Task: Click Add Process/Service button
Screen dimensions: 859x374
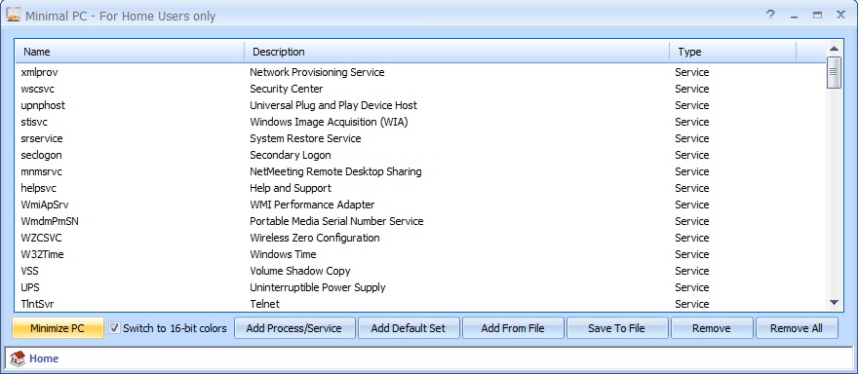Action: coord(294,328)
